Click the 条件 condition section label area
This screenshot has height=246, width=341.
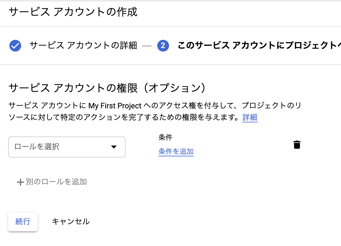(x=166, y=137)
